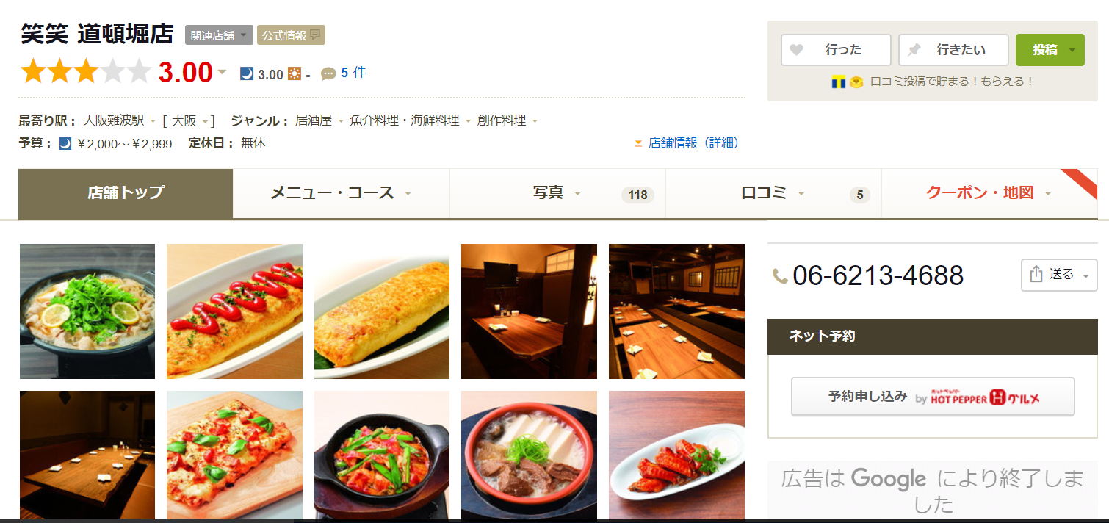Click the moon dinner rating icon

click(247, 73)
